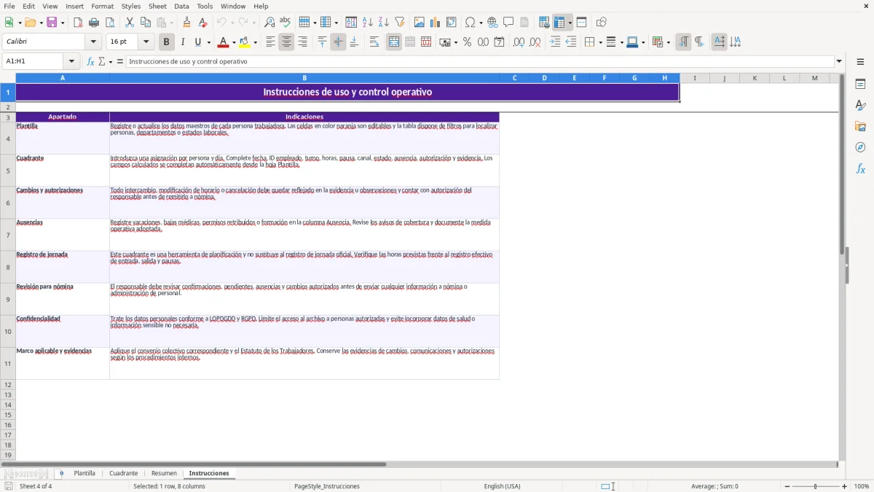Sort descending Z to A
The width and height of the screenshot is (874, 492).
click(384, 23)
